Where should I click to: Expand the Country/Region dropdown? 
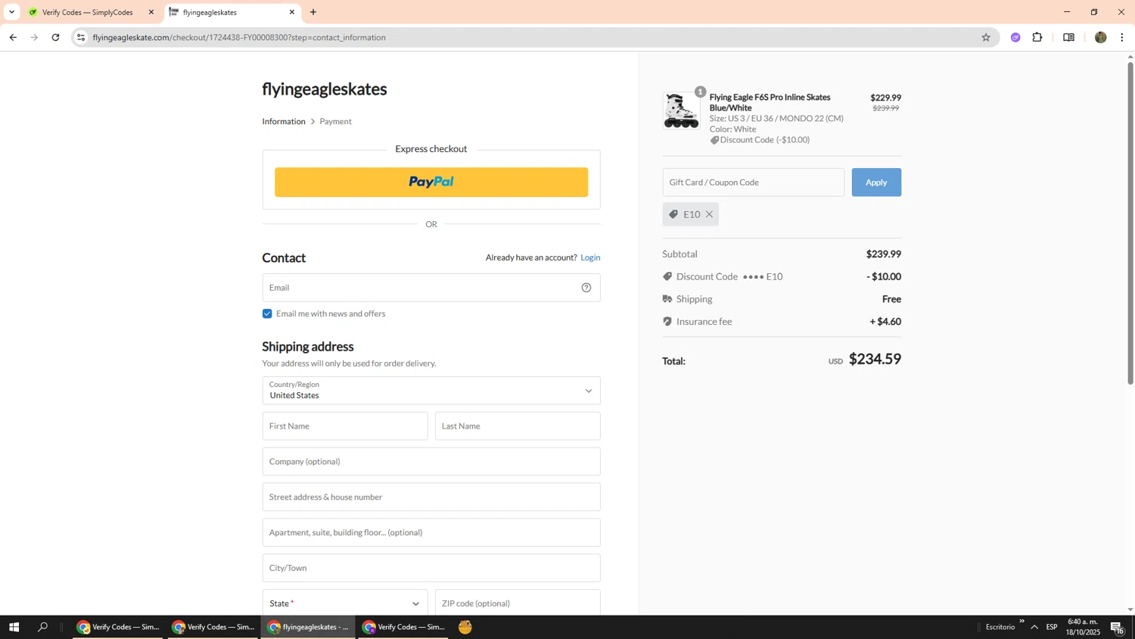431,391
